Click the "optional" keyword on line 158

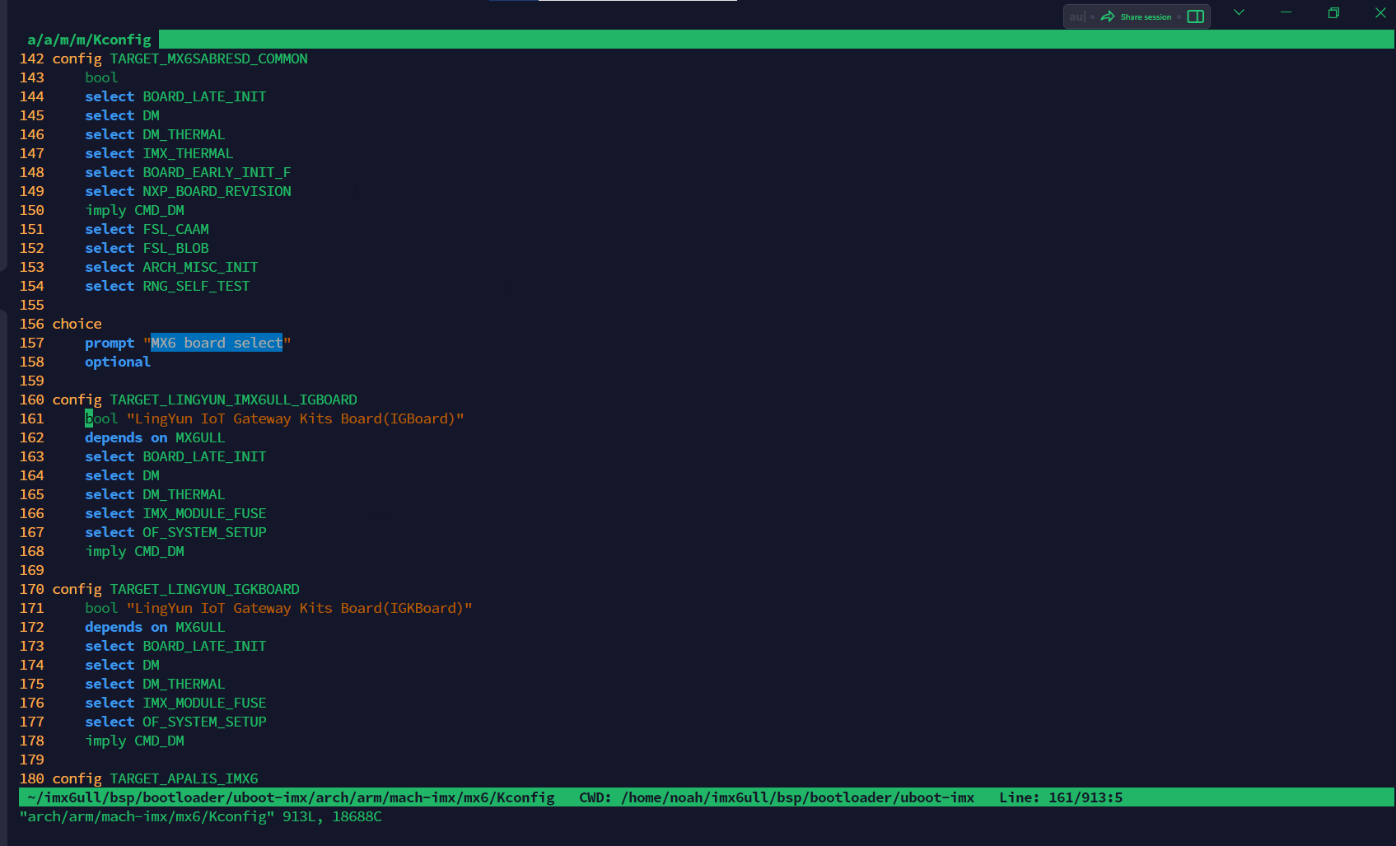[118, 362]
